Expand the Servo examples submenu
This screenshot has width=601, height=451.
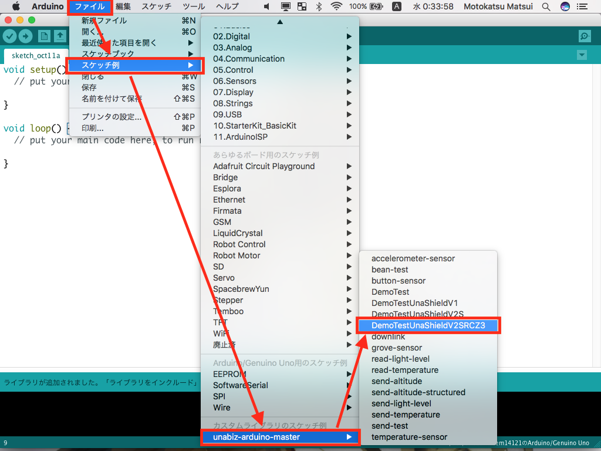(x=280, y=277)
